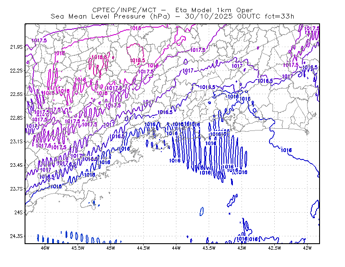Click the chart title 'Sea Mean Level Pressure'
This screenshot has height=267, width=345.
click(x=98, y=16)
